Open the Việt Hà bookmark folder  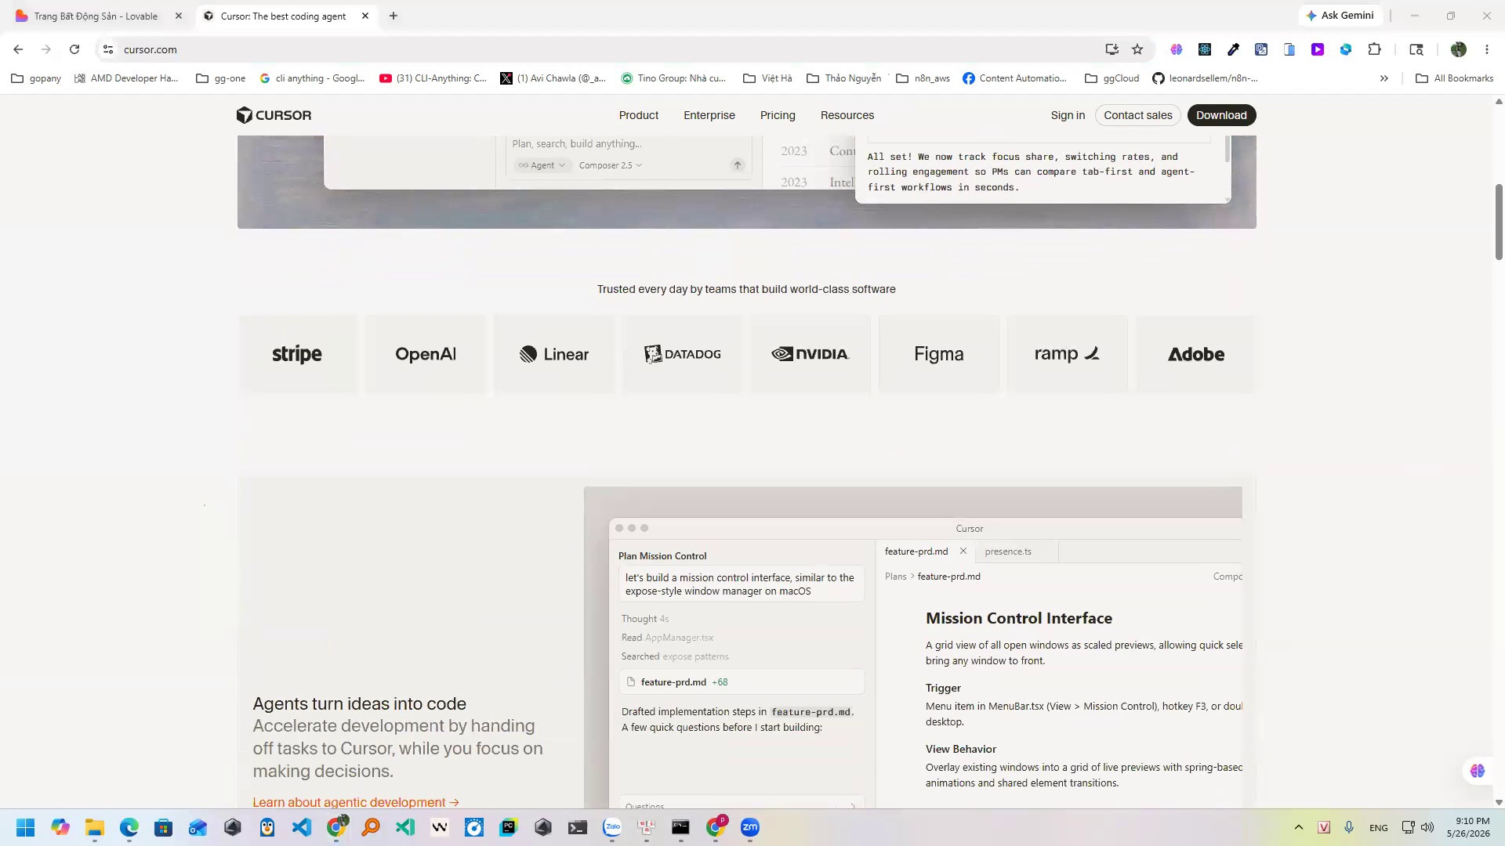767,78
